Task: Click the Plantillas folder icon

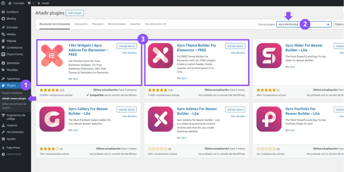Action: (x=3, y=70)
